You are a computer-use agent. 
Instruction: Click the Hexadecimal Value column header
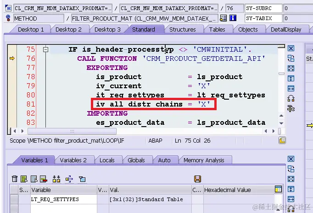pos(239,190)
